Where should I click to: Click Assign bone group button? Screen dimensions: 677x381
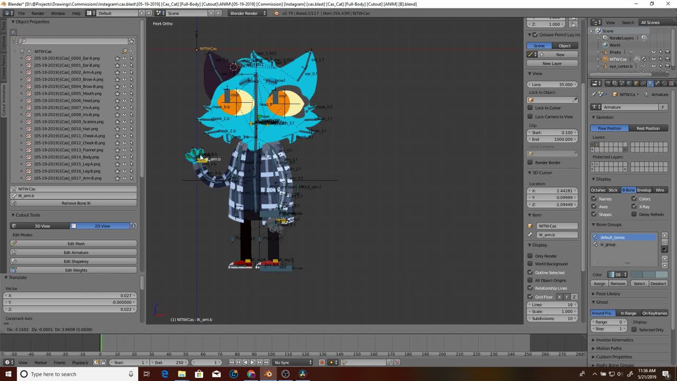coord(599,284)
